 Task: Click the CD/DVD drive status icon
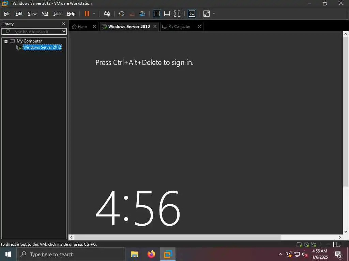pyautogui.click(x=306, y=244)
